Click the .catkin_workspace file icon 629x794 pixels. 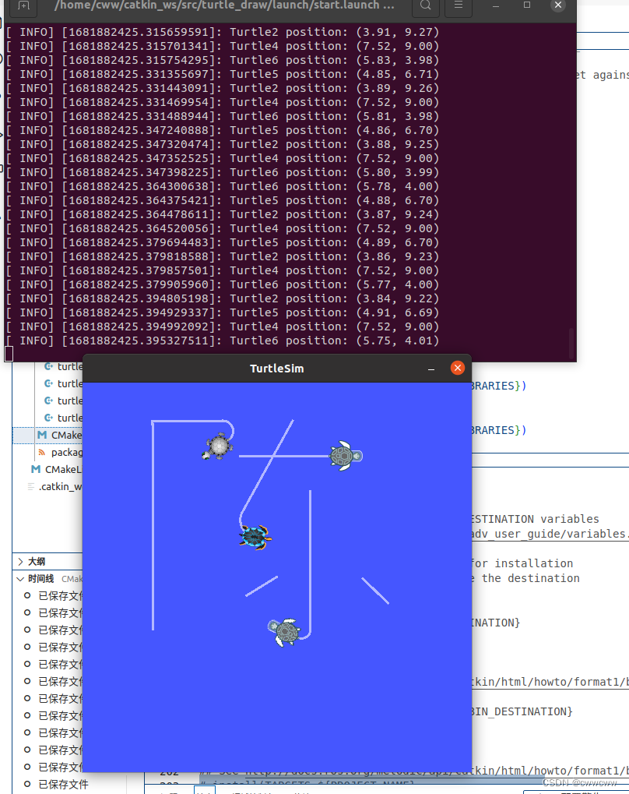[31, 486]
